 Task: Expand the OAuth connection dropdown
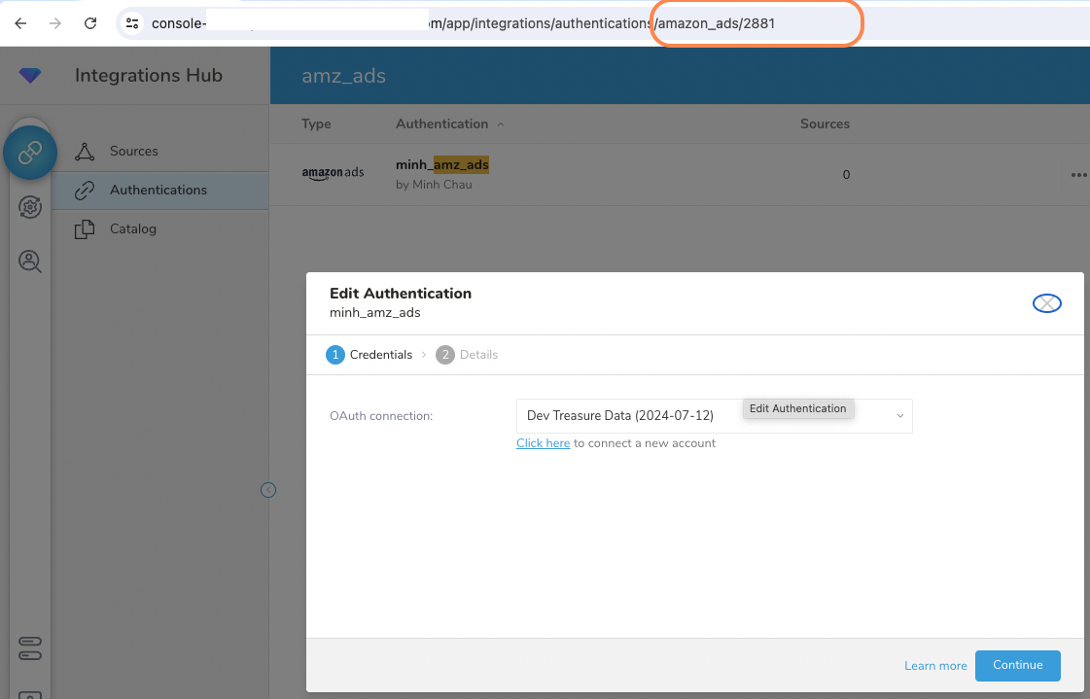[899, 416]
